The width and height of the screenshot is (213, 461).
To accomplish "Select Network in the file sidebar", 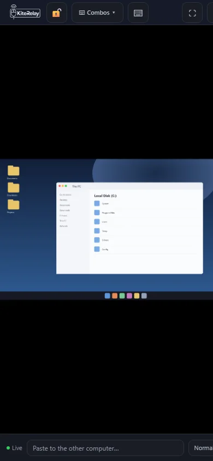I will (63, 226).
